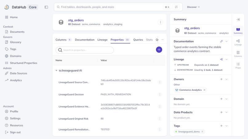Collapse the sidebar with the panel toggle icon
Screen dimensions: 248x139
(46, 7)
